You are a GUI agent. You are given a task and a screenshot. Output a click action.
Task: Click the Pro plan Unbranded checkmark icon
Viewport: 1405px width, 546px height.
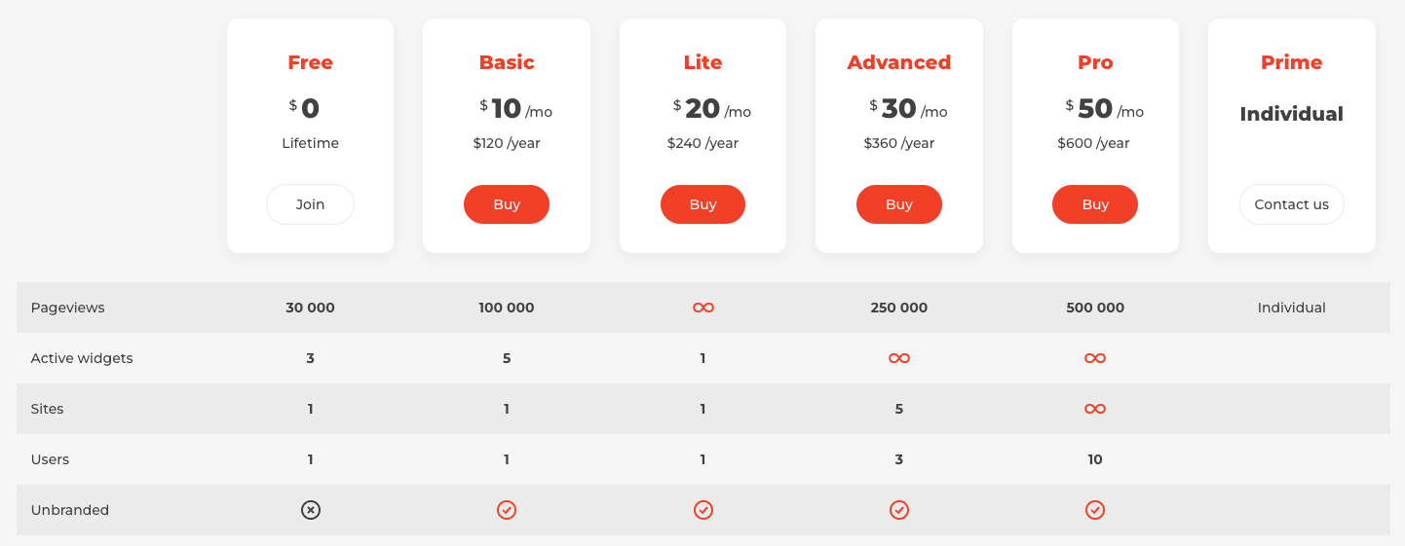point(1095,510)
